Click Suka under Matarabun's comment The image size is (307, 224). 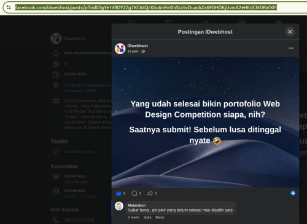[x=147, y=217]
